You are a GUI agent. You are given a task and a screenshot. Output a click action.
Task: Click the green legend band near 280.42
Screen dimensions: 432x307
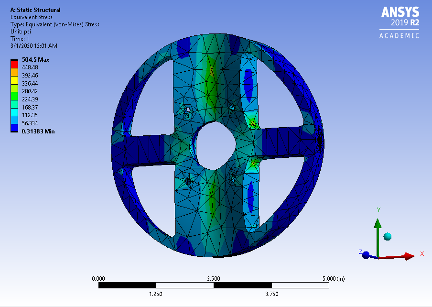pos(14,96)
